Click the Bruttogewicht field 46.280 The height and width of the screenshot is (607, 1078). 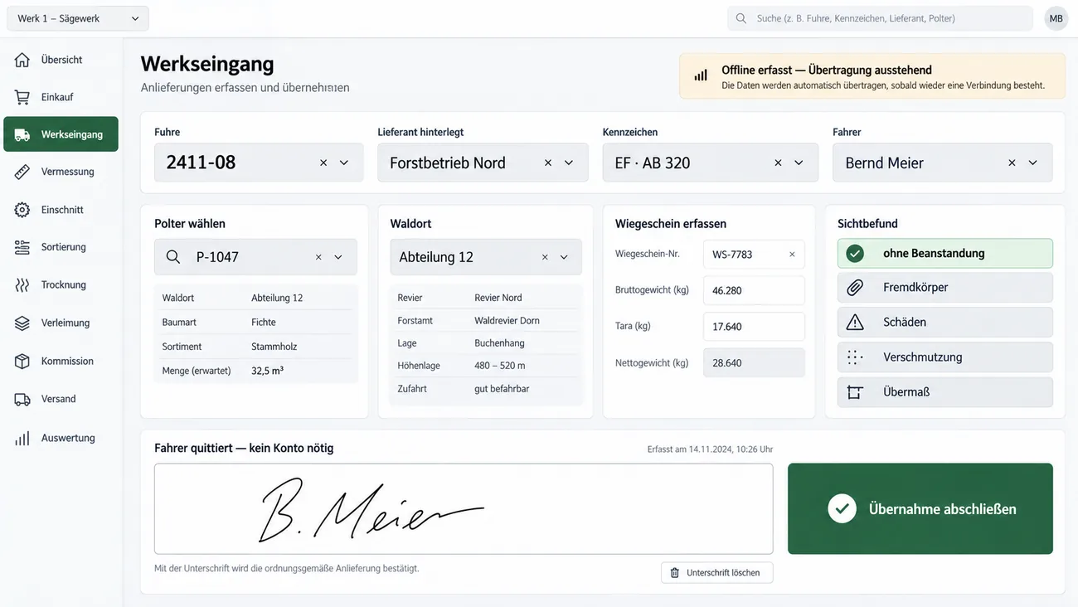pos(754,291)
